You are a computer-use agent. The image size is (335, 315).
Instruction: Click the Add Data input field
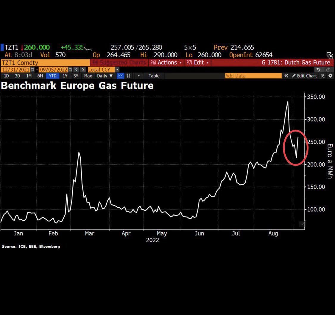point(253,76)
